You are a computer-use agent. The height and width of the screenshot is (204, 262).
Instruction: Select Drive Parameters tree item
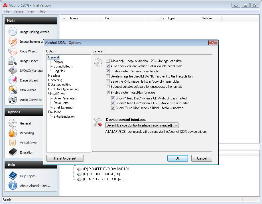tap(65, 98)
